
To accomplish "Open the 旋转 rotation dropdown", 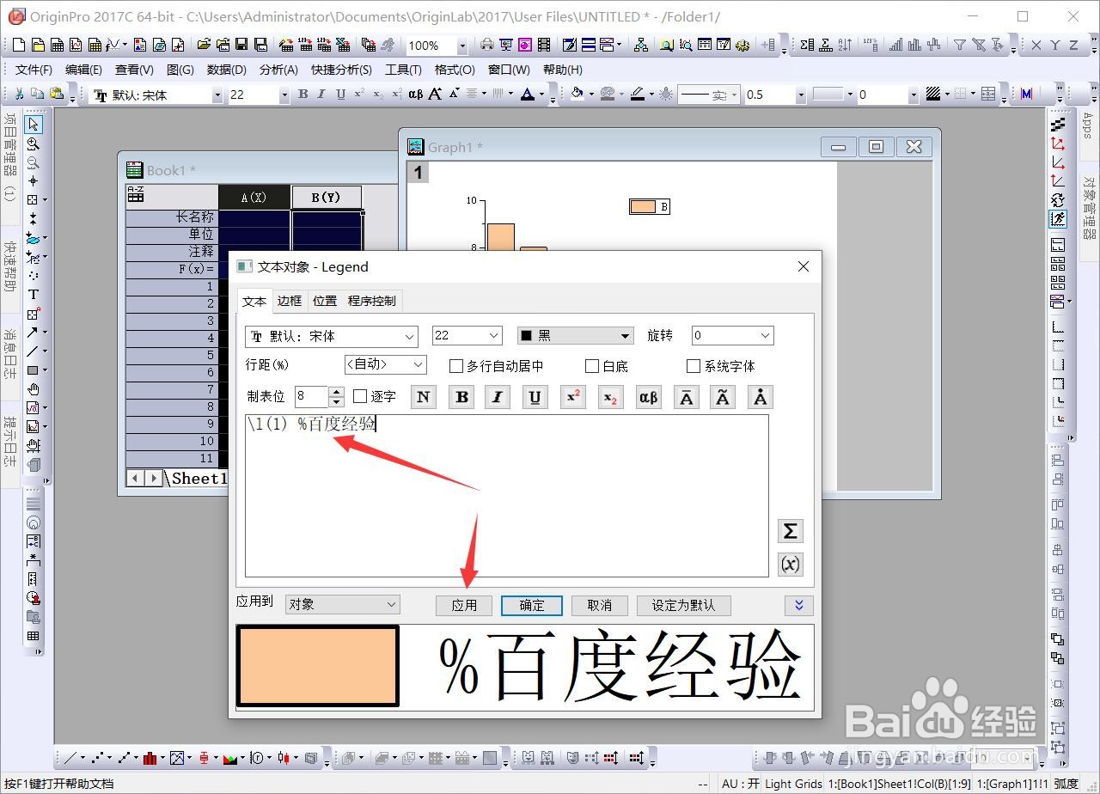I will click(732, 336).
